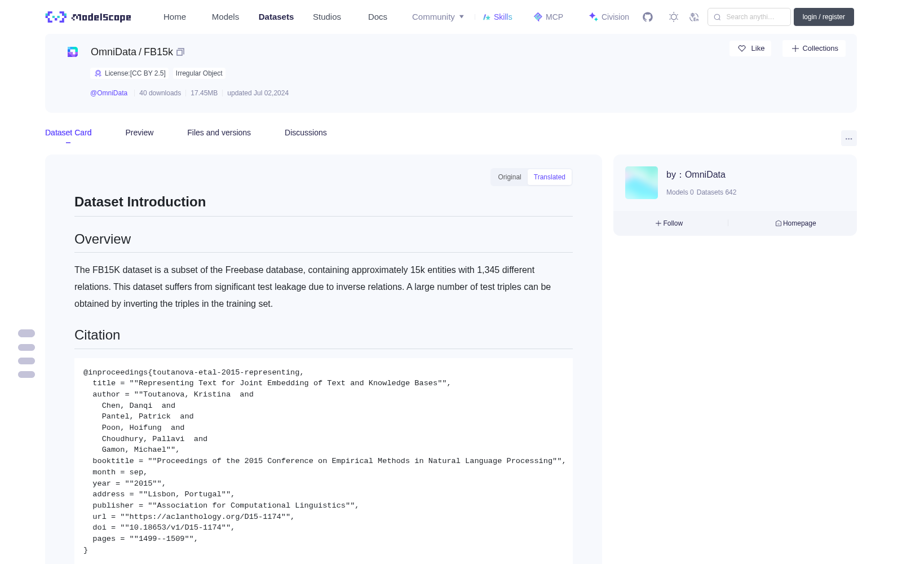The image size is (902, 564).
Task: Switch to the Preview tab
Action: [139, 133]
